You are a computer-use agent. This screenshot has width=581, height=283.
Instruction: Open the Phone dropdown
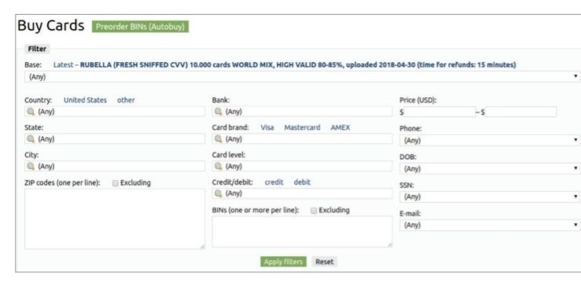pyautogui.click(x=490, y=140)
